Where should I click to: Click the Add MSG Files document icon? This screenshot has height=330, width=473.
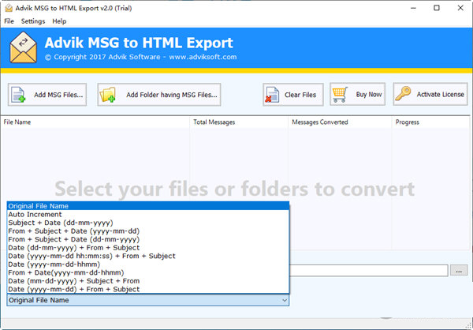click(18, 95)
